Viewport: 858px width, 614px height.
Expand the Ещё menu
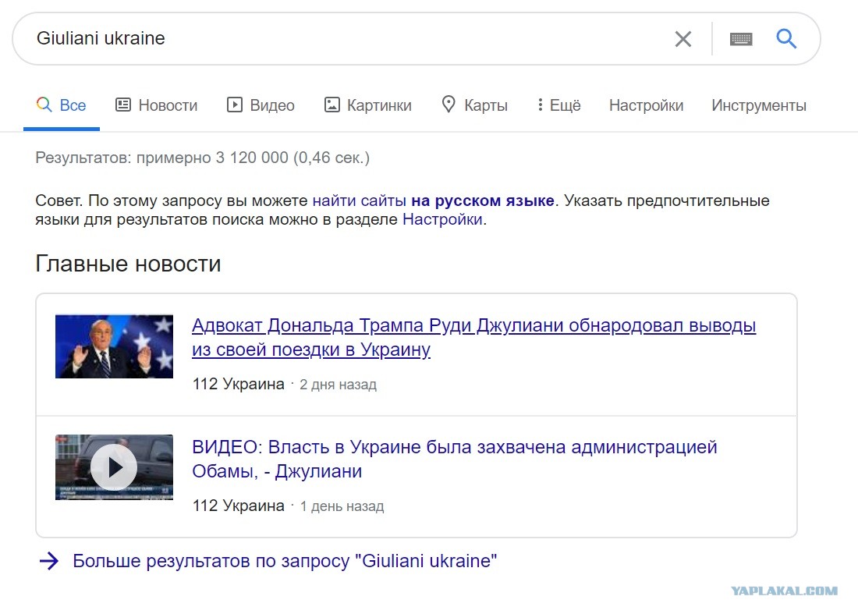click(558, 105)
